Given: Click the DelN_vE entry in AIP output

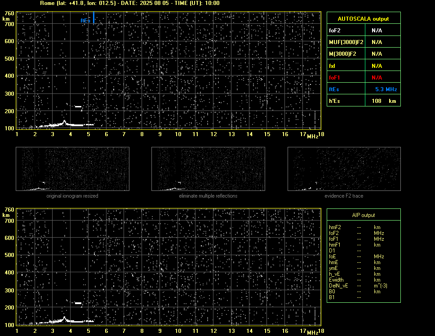Looking at the screenshot, I should (338, 286).
